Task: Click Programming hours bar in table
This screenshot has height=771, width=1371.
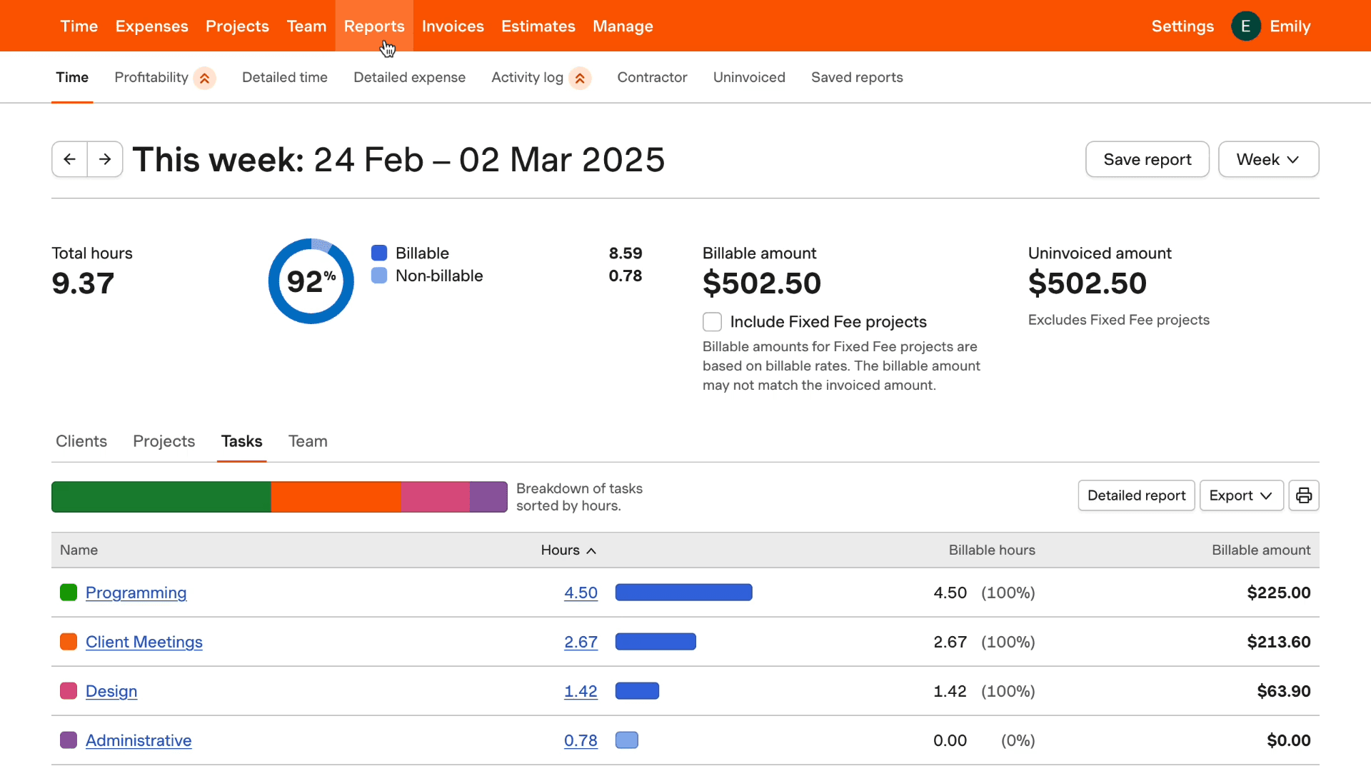Action: [683, 593]
